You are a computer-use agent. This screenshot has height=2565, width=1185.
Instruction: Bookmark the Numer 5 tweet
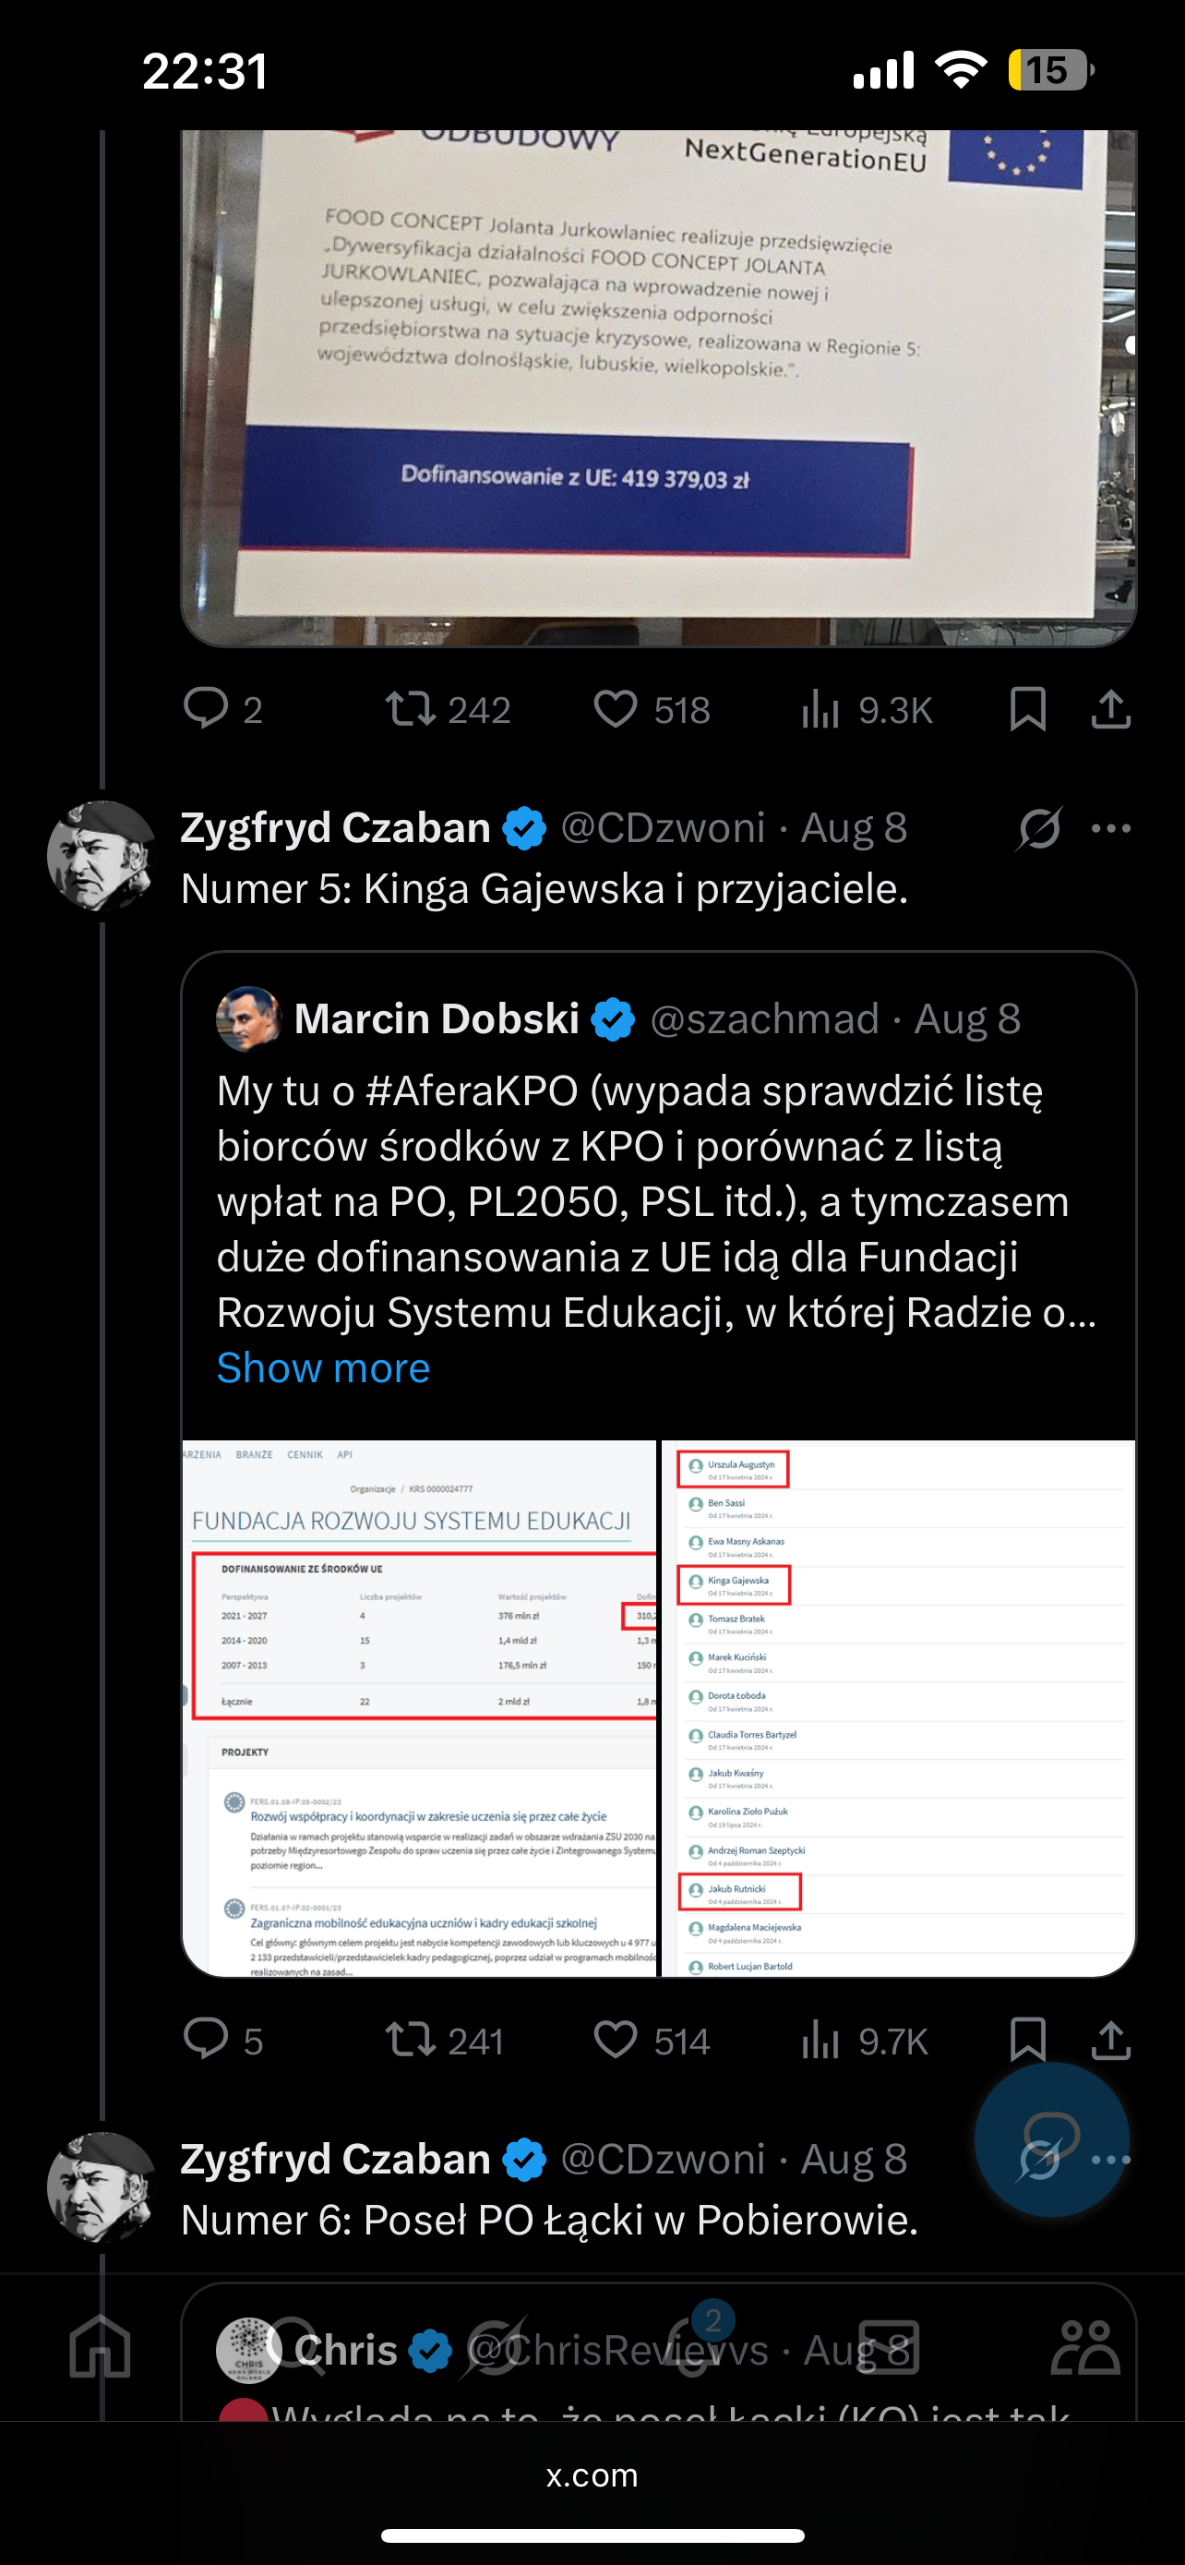pos(1027,2041)
